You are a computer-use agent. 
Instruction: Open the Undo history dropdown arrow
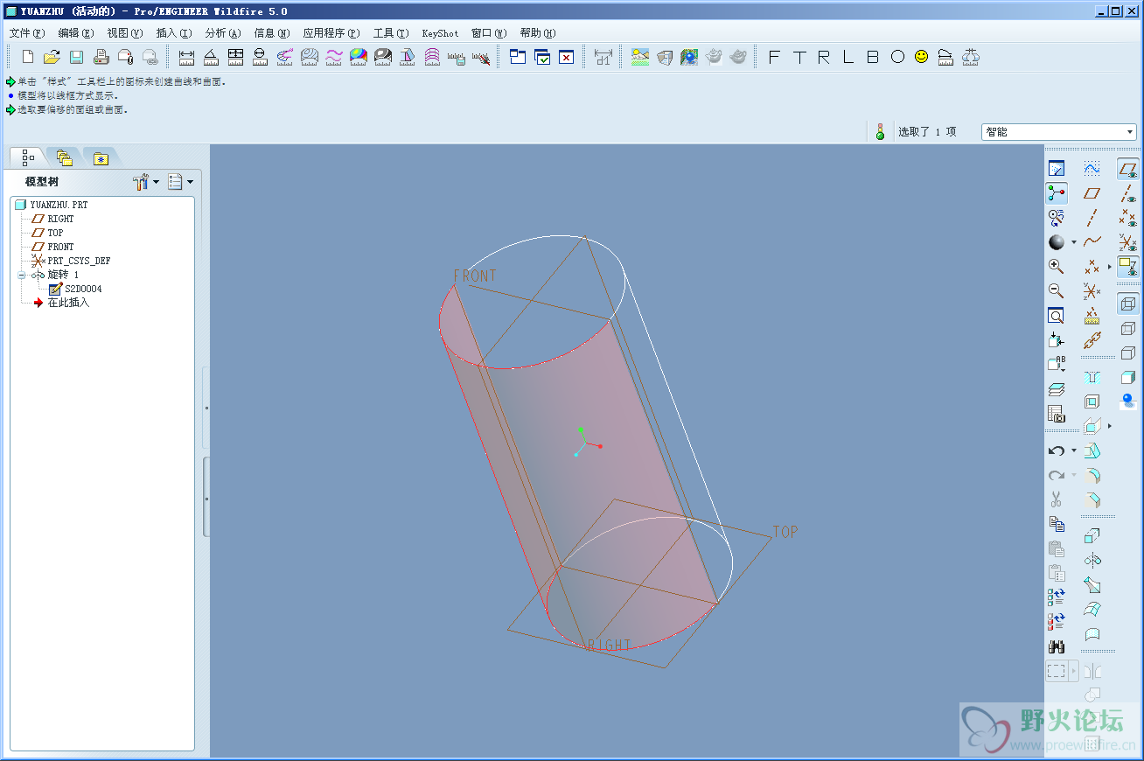coord(1073,450)
